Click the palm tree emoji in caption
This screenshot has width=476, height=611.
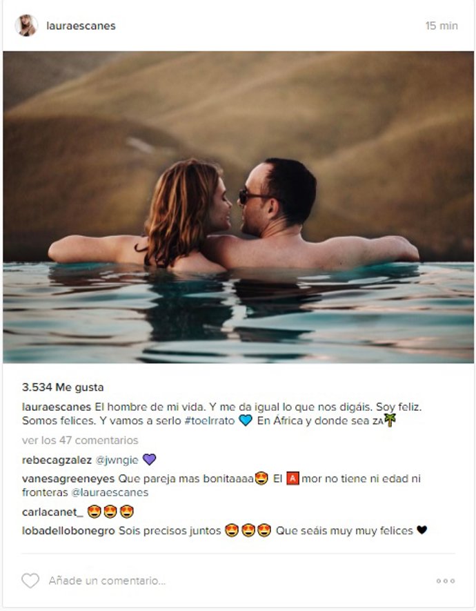390,420
